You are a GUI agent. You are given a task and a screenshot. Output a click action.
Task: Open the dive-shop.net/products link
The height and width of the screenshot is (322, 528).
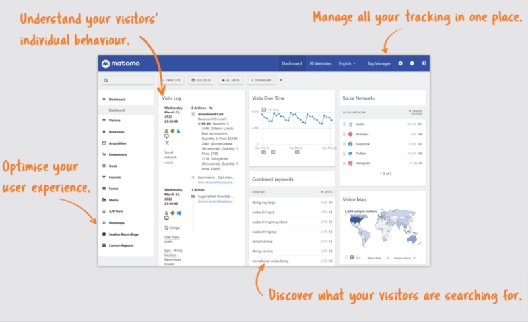click(x=216, y=183)
